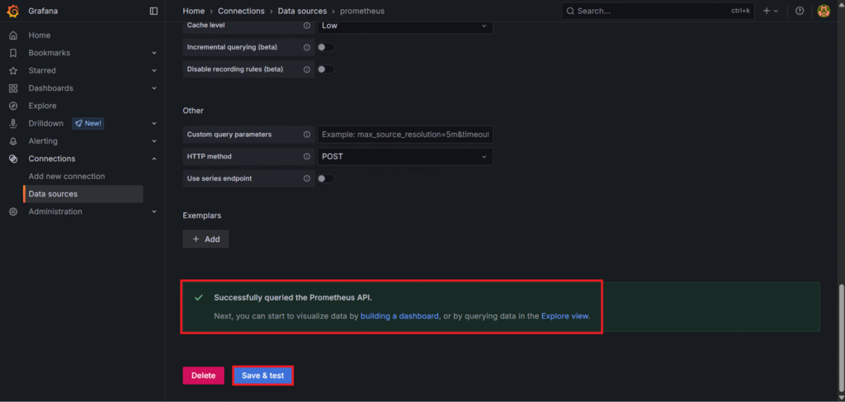Viewport: 845px width, 402px height.
Task: Follow the building a dashboard link
Action: click(x=399, y=316)
